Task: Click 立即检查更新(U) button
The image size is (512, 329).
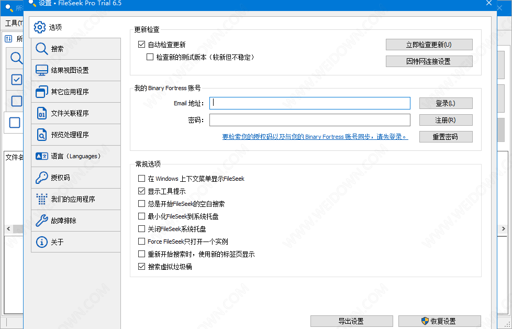Action: (429, 45)
